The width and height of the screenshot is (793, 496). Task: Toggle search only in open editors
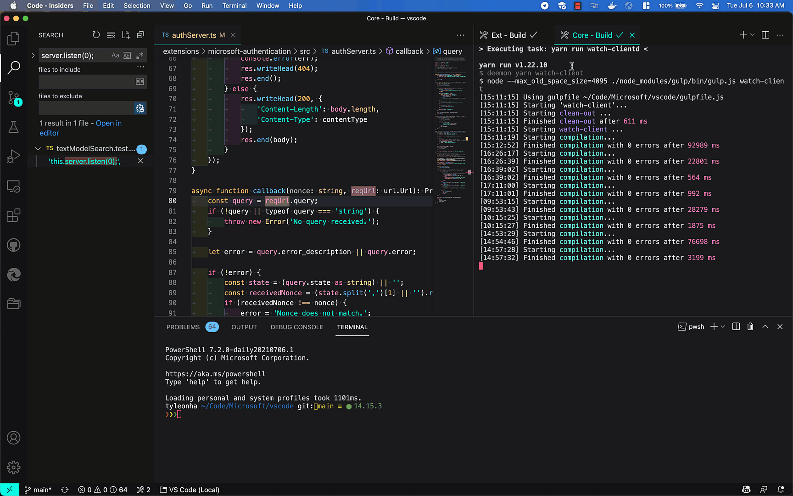pyautogui.click(x=140, y=82)
